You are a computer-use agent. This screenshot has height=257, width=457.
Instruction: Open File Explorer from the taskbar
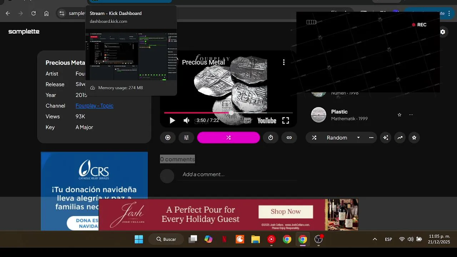pyautogui.click(x=256, y=239)
